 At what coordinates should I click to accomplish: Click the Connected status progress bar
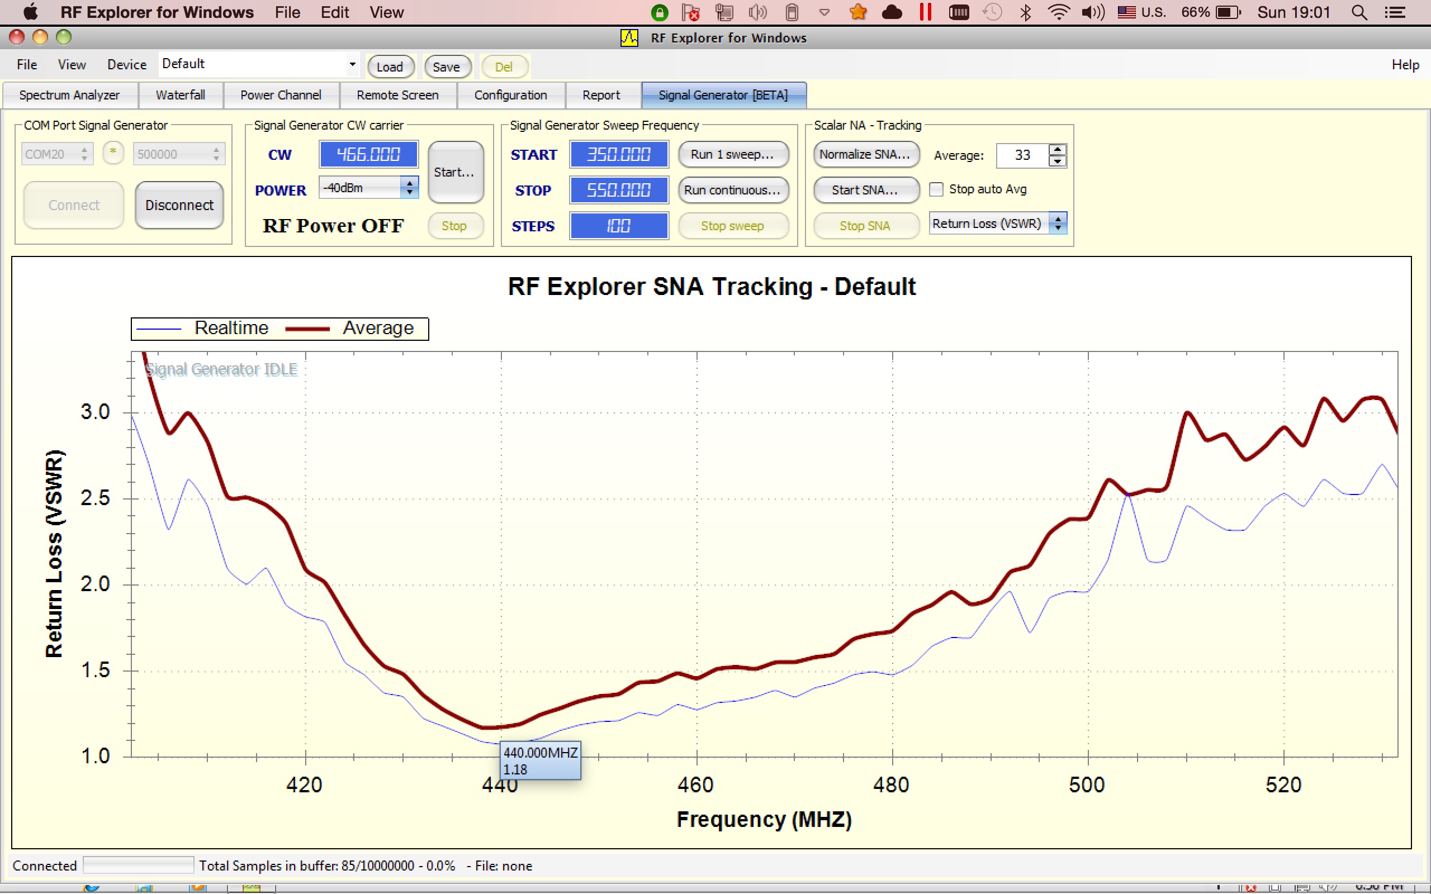tap(139, 865)
